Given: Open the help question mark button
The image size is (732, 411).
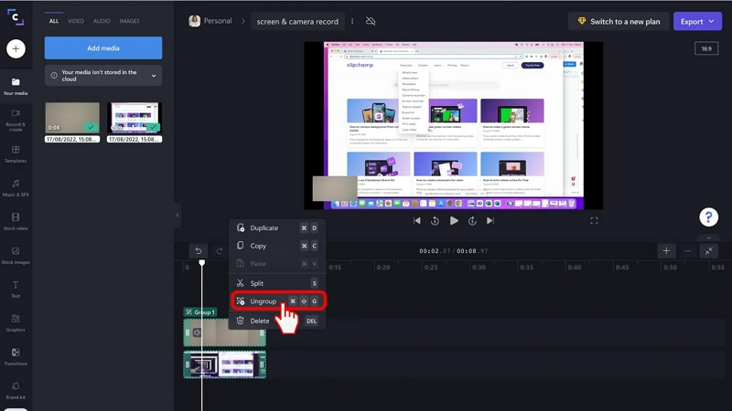Looking at the screenshot, I should coord(708,216).
